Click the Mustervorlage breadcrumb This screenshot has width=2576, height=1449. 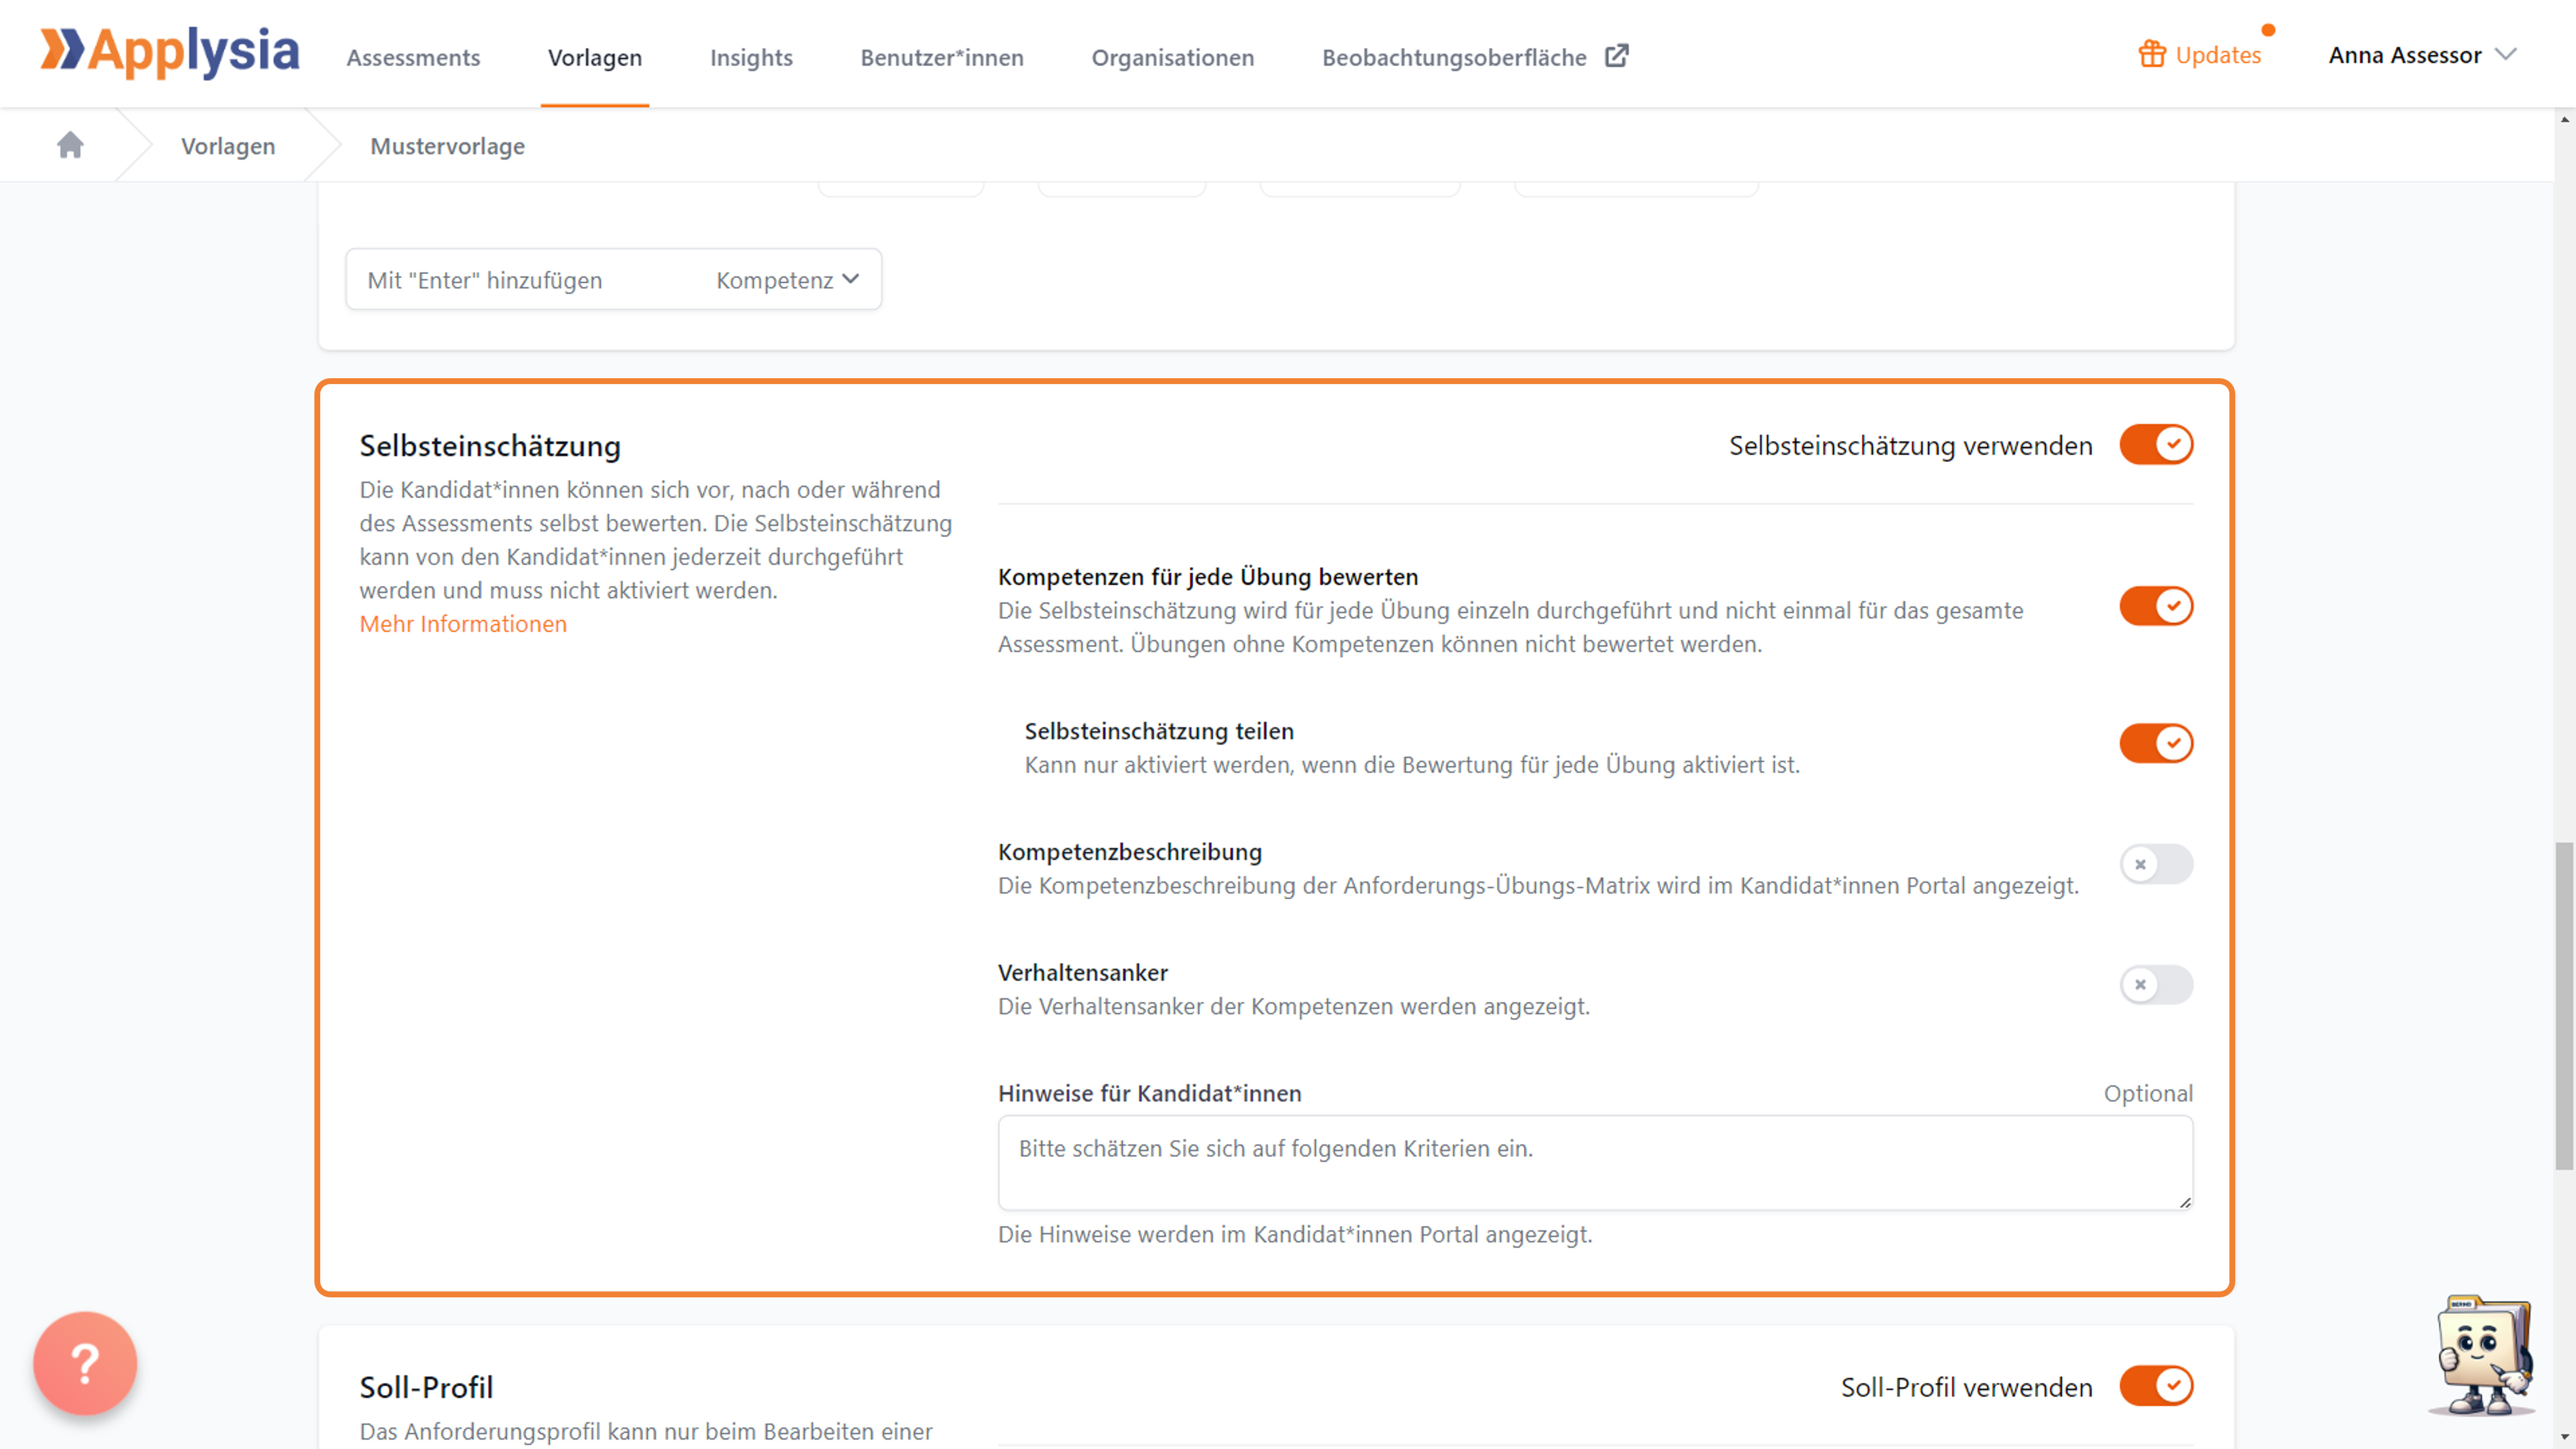(x=447, y=146)
